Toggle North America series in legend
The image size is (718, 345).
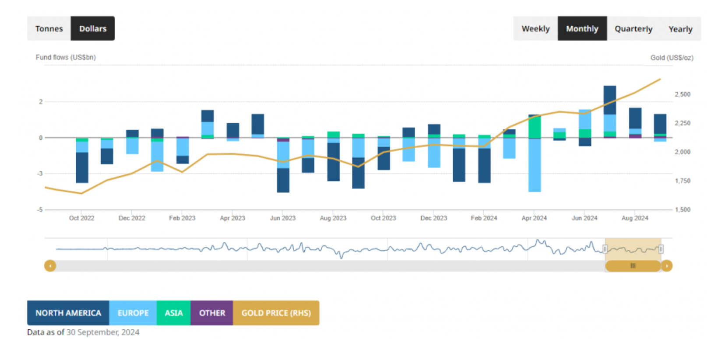68,313
